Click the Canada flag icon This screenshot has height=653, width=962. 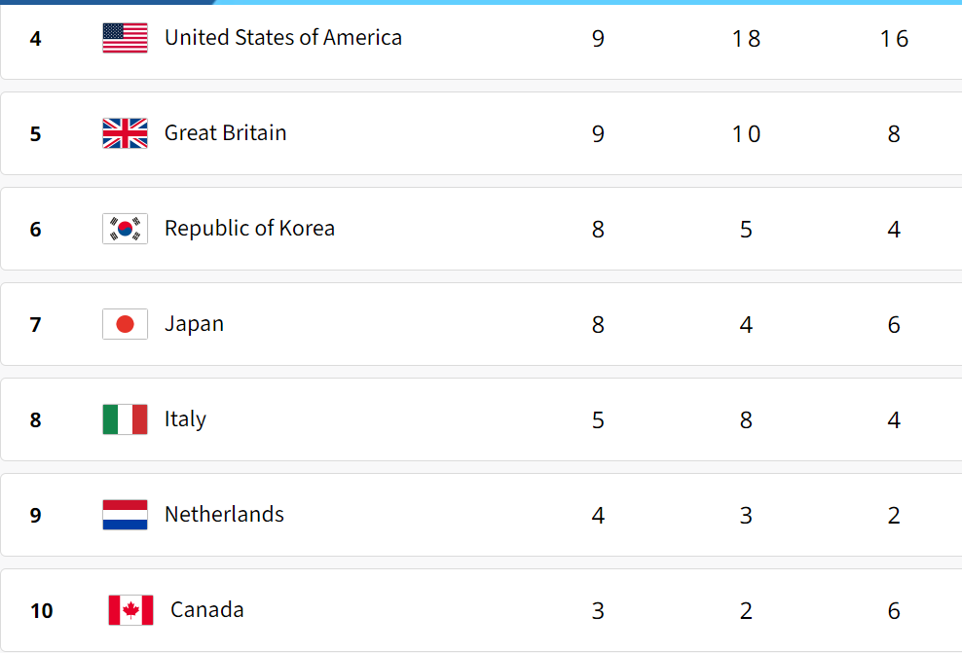130,610
